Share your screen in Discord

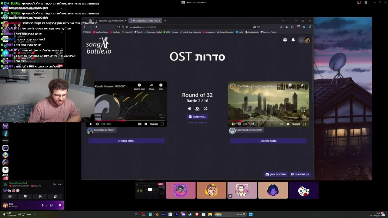(25, 197)
